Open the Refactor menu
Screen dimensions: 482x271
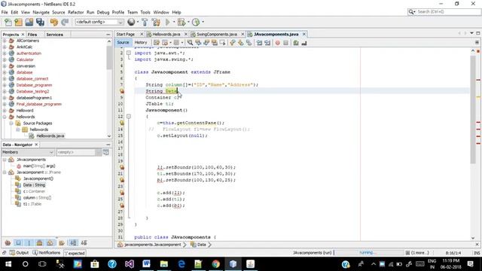click(75, 12)
